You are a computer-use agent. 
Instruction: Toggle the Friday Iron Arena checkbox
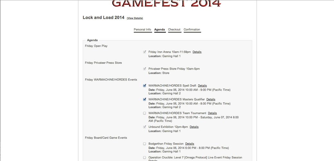coord(145,52)
